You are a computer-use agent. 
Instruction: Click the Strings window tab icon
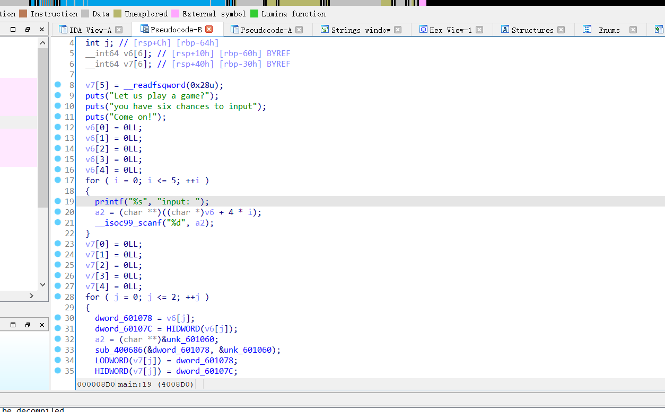[325, 30]
